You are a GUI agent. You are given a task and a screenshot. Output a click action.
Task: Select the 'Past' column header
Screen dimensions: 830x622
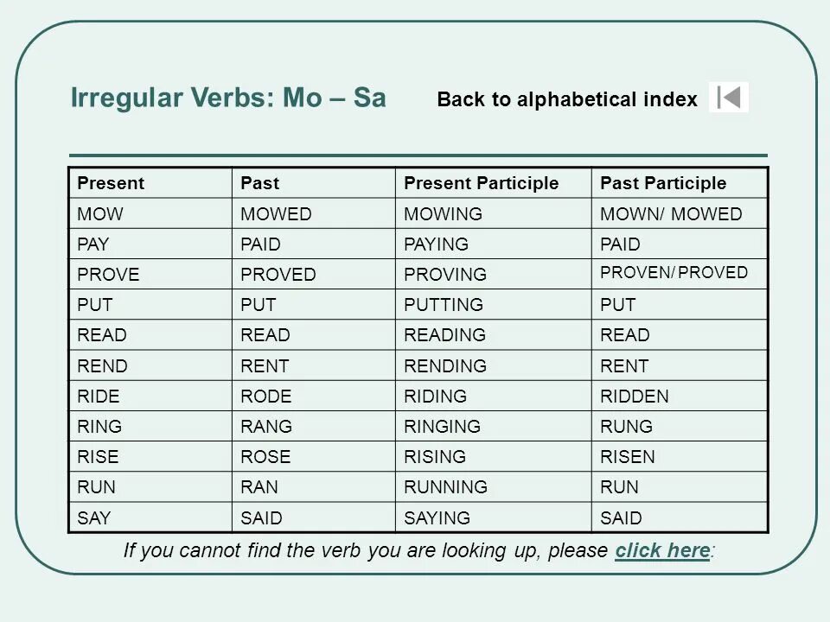point(314,183)
